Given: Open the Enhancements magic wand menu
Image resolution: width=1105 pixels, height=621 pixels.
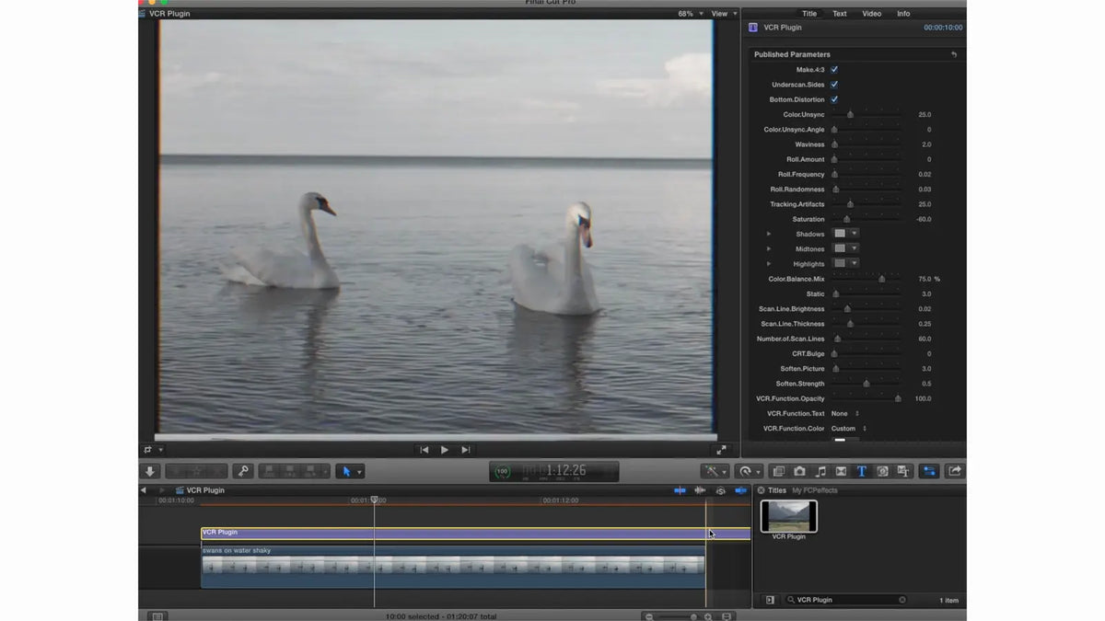Looking at the screenshot, I should click(x=715, y=471).
